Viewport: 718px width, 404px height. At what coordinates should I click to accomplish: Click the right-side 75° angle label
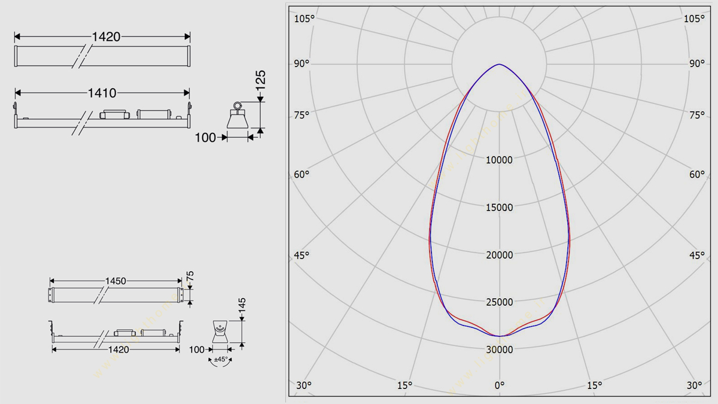tap(696, 116)
